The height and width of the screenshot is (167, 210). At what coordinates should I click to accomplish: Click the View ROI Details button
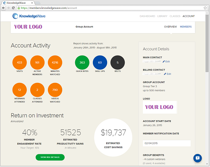coord(50,157)
